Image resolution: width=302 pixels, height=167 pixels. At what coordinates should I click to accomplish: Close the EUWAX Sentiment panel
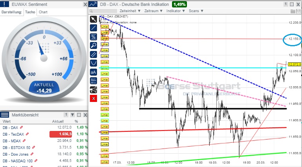point(85,4)
